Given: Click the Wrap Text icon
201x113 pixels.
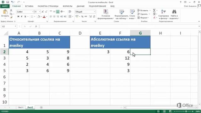Looking at the screenshot, I should coord(70,12).
